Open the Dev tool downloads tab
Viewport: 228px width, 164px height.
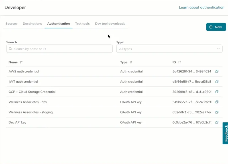pos(110,24)
